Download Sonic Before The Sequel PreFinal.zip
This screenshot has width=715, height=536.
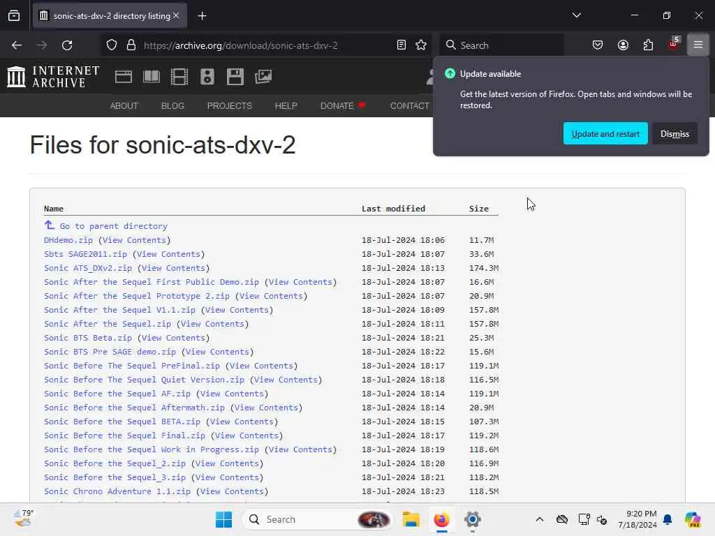[132, 366]
